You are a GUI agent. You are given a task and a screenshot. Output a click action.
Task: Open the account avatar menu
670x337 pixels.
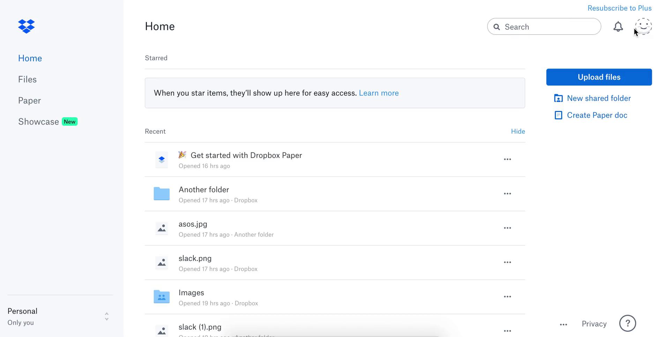pyautogui.click(x=643, y=27)
